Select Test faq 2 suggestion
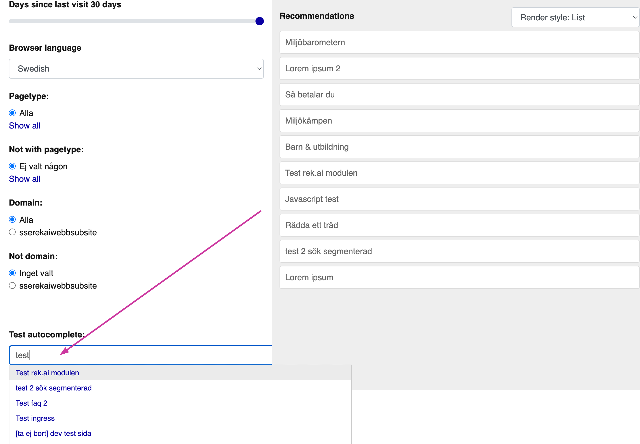640x444 pixels. (x=31, y=403)
